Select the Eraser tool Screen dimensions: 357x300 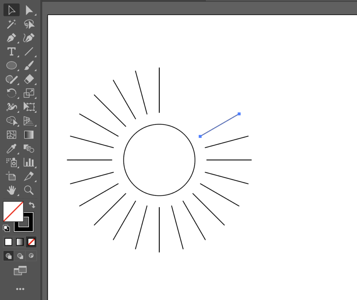29,79
